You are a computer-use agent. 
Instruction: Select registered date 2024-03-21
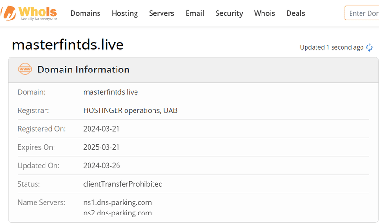(101, 129)
